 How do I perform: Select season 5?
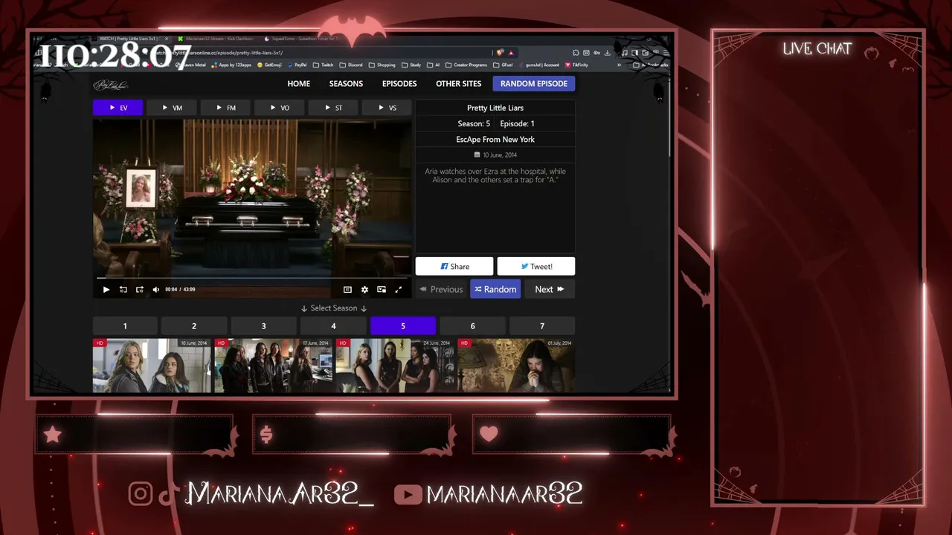coord(403,325)
